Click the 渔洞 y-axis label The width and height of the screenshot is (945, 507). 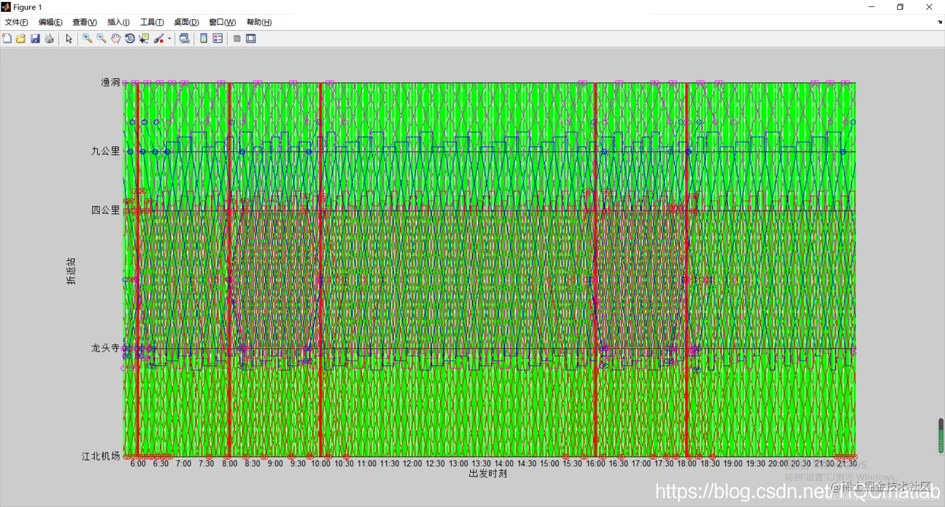tap(111, 83)
